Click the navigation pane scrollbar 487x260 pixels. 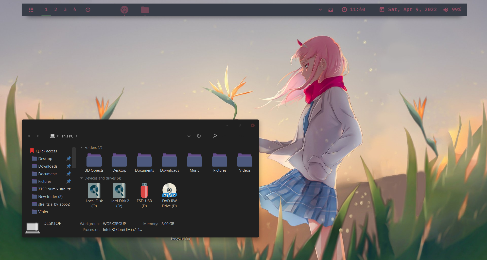[x=74, y=158]
